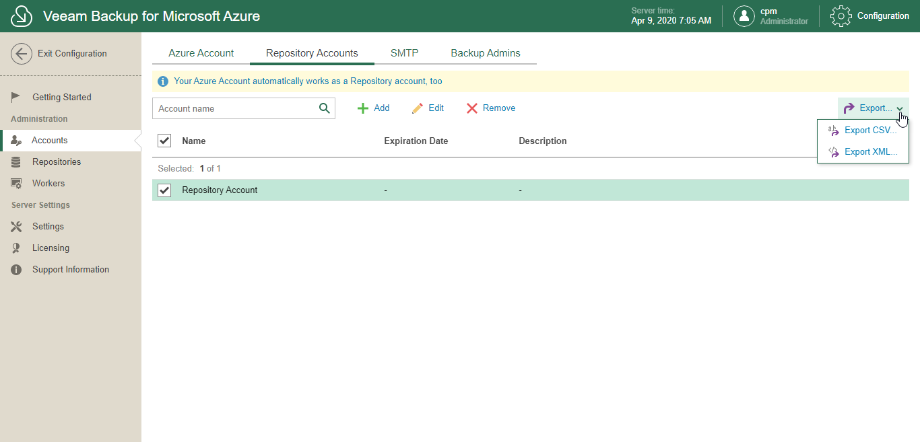Sort by the Name column header
The height and width of the screenshot is (442, 920).
[x=194, y=141]
